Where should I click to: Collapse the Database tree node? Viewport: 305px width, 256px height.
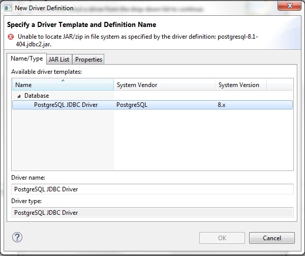click(19, 96)
